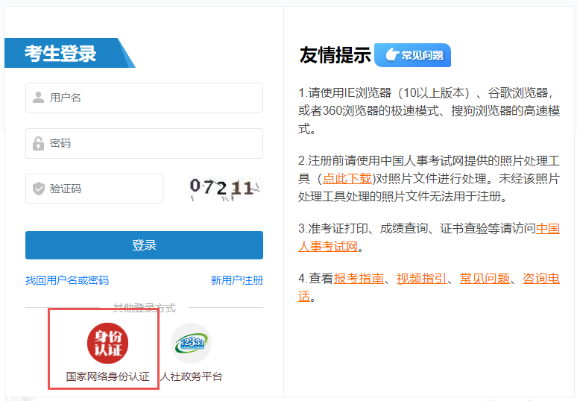The height and width of the screenshot is (401, 577).
Task: Go to 新用户注册 registration link
Action: click(x=236, y=280)
